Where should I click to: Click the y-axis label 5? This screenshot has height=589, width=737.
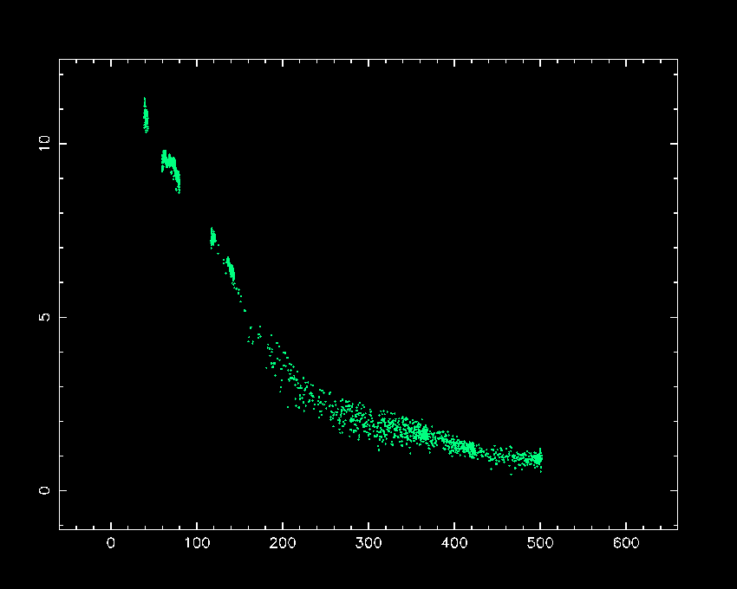coord(44,317)
